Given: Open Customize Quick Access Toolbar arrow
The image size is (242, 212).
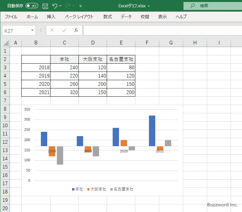Looking at the screenshot, I should click(80, 6).
